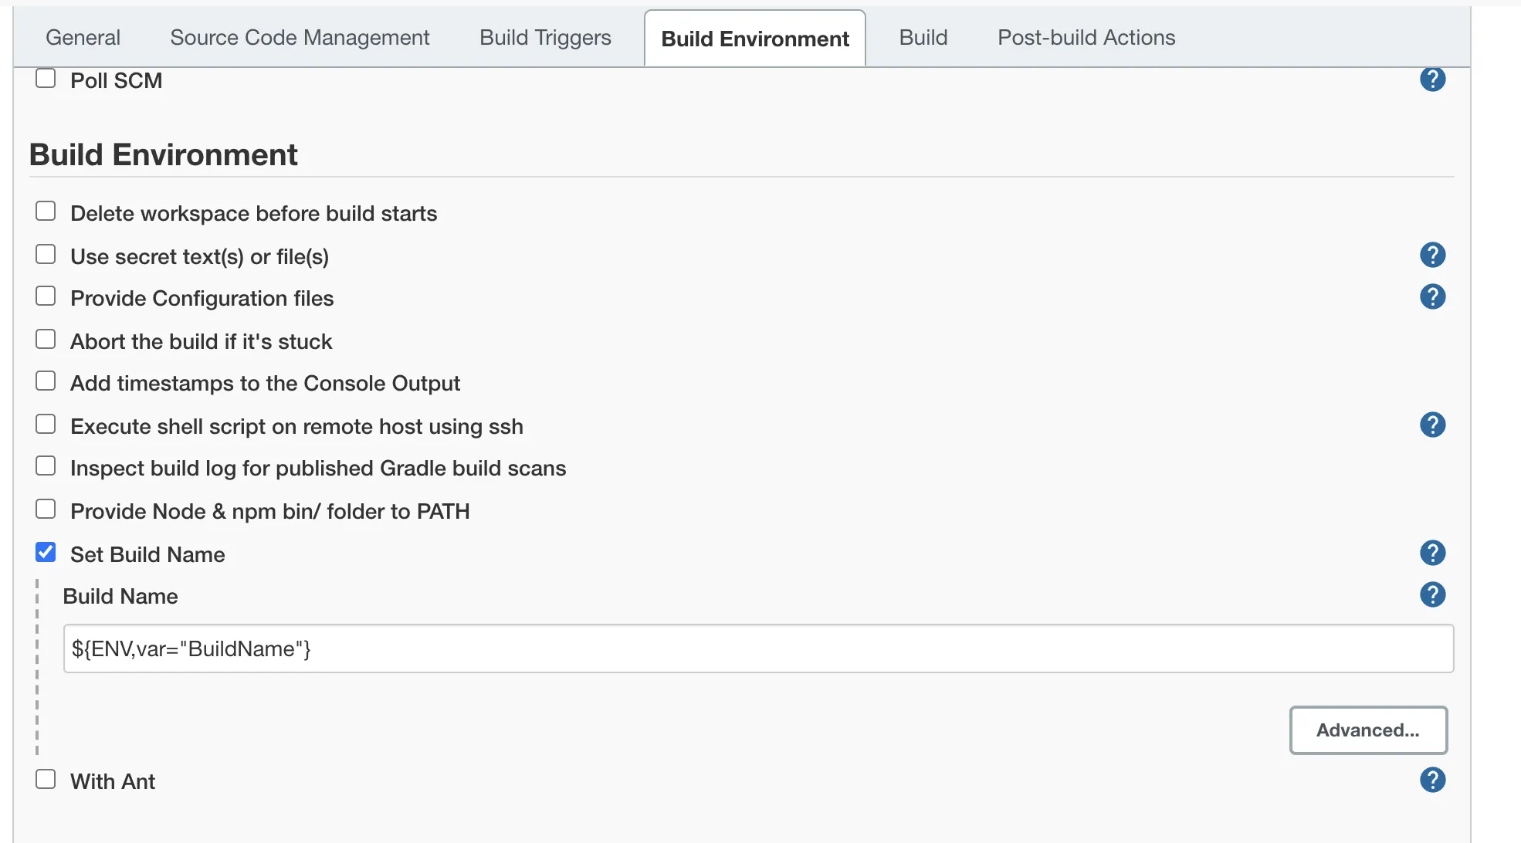Show help for Provide Configuration files
The width and height of the screenshot is (1521, 843).
point(1432,296)
